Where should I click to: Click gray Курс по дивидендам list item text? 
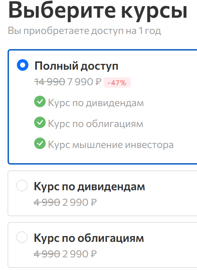96,103
